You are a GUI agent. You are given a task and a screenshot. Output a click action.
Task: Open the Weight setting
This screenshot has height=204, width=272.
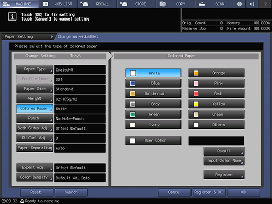[35, 99]
